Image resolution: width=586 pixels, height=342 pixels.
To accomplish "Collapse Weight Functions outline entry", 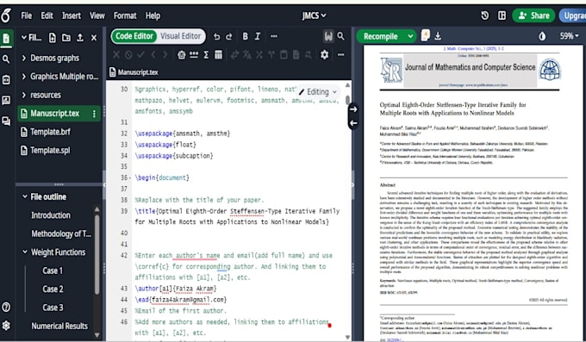I will pos(25,252).
